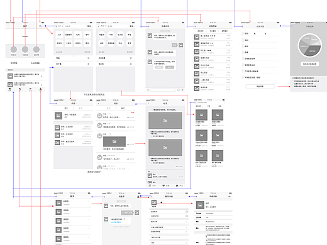
Task: Tap the person icon in home bottom navigation
Action: (40, 89)
